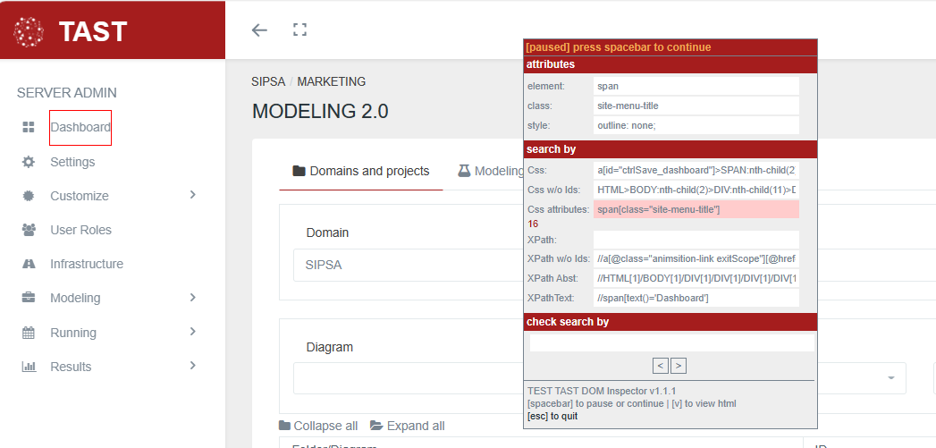The width and height of the screenshot is (936, 448).
Task: Toggle fullscreen with the expand icon
Action: coord(300,30)
